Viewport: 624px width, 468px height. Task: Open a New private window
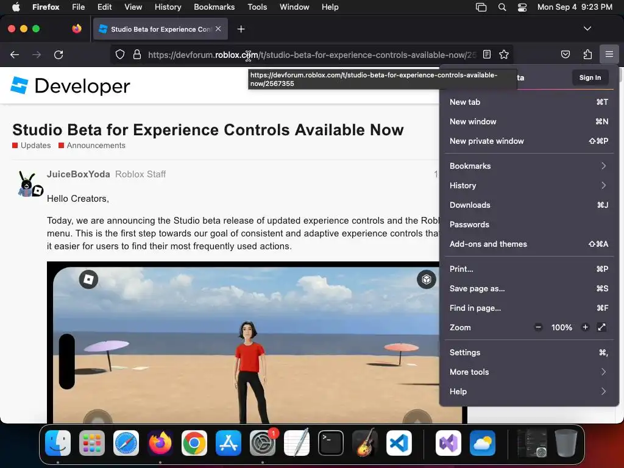pos(529,141)
